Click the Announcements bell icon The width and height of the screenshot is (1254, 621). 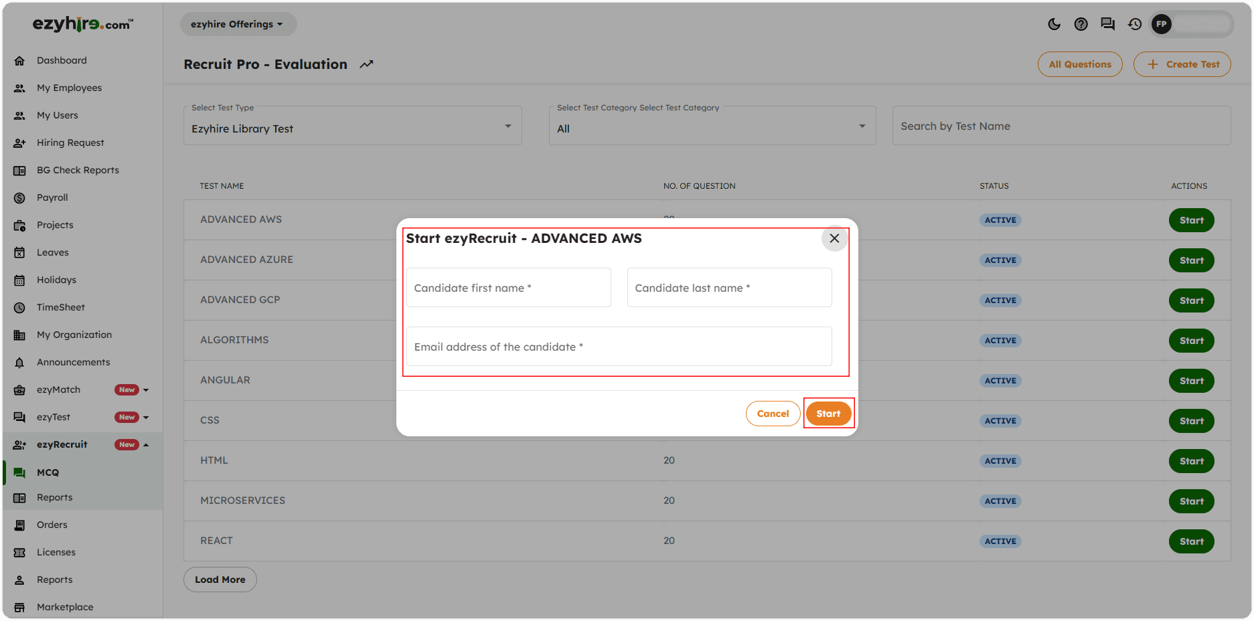point(19,362)
